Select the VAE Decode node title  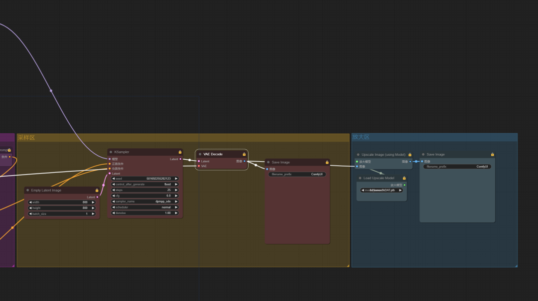click(213, 154)
